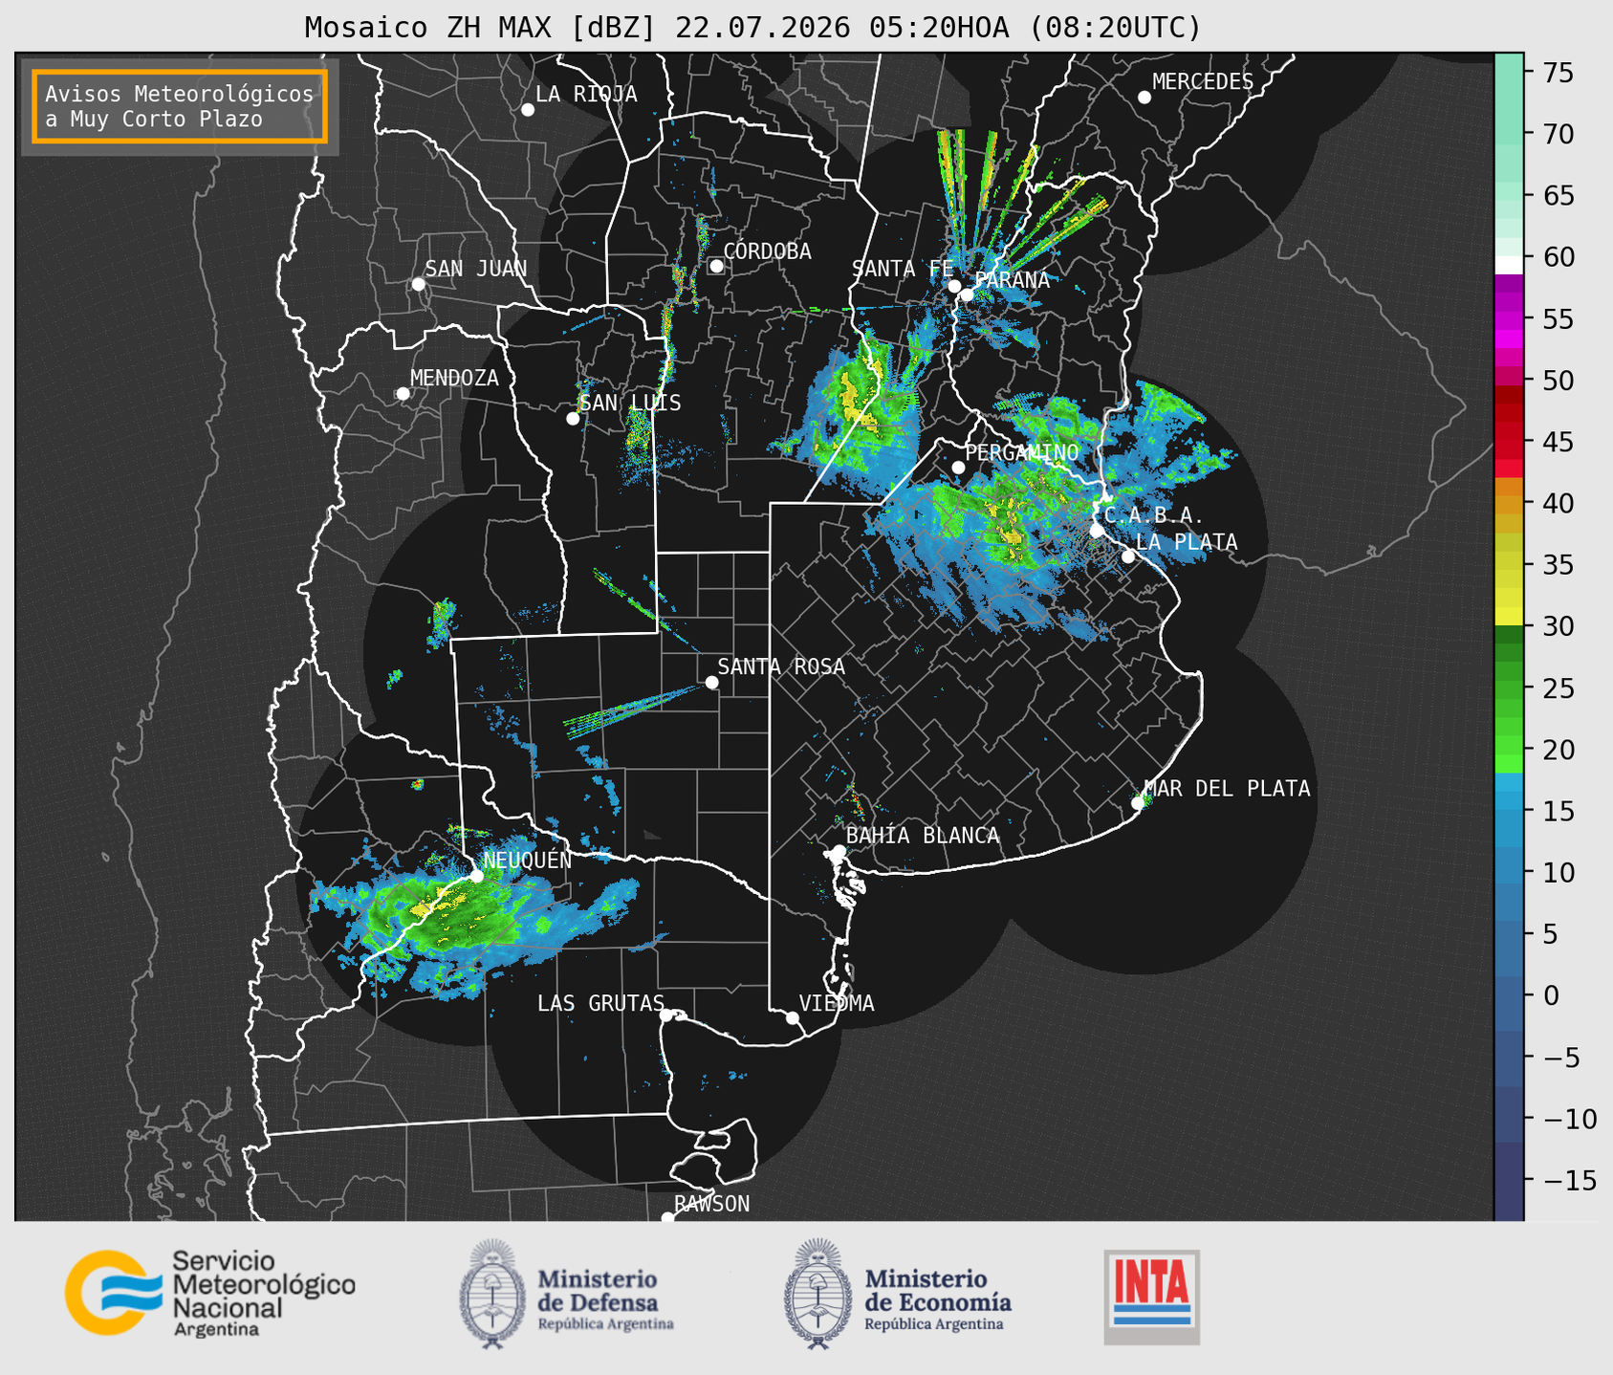This screenshot has height=1375, width=1613.
Task: Click the Neuquén city marker dot
Action: pyautogui.click(x=476, y=876)
